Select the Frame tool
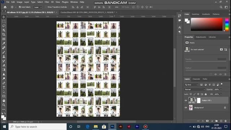Screen dimensions: 231x130 (x=4, y=39)
